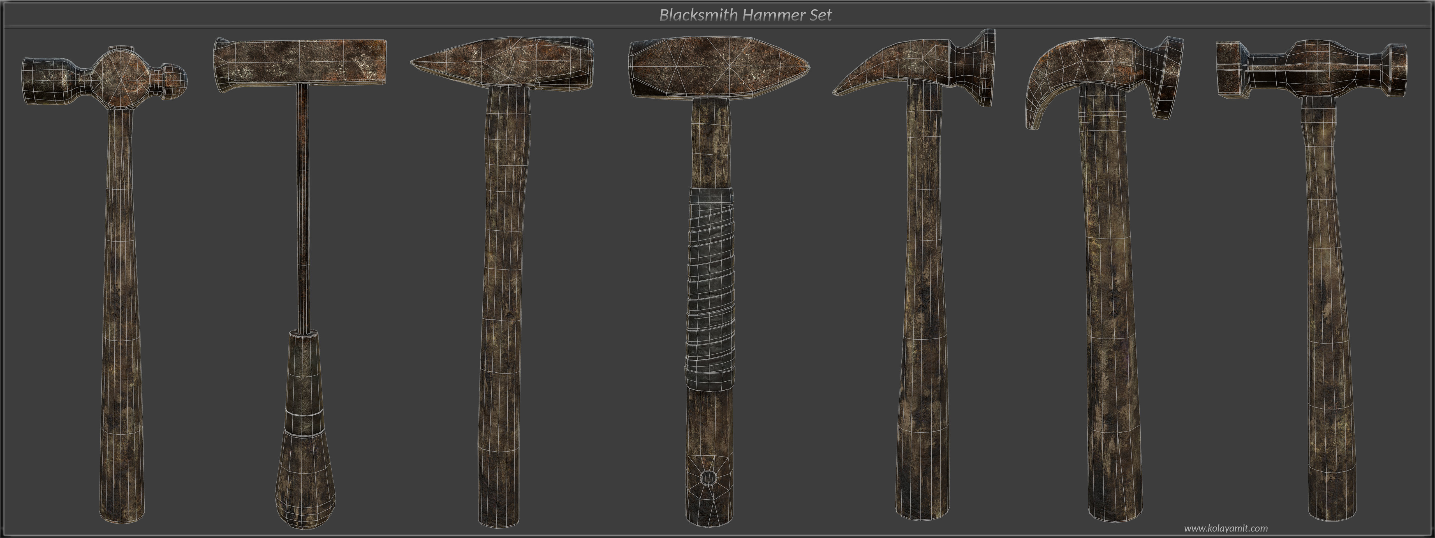1435x538 pixels.
Task: Click the 'Blacksmith Hammer Set' title text
Action: [x=745, y=15]
